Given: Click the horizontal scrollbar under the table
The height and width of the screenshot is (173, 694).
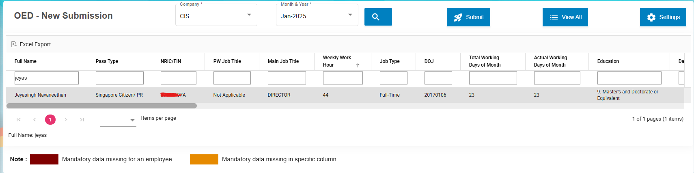Looking at the screenshot, I should pos(101,106).
